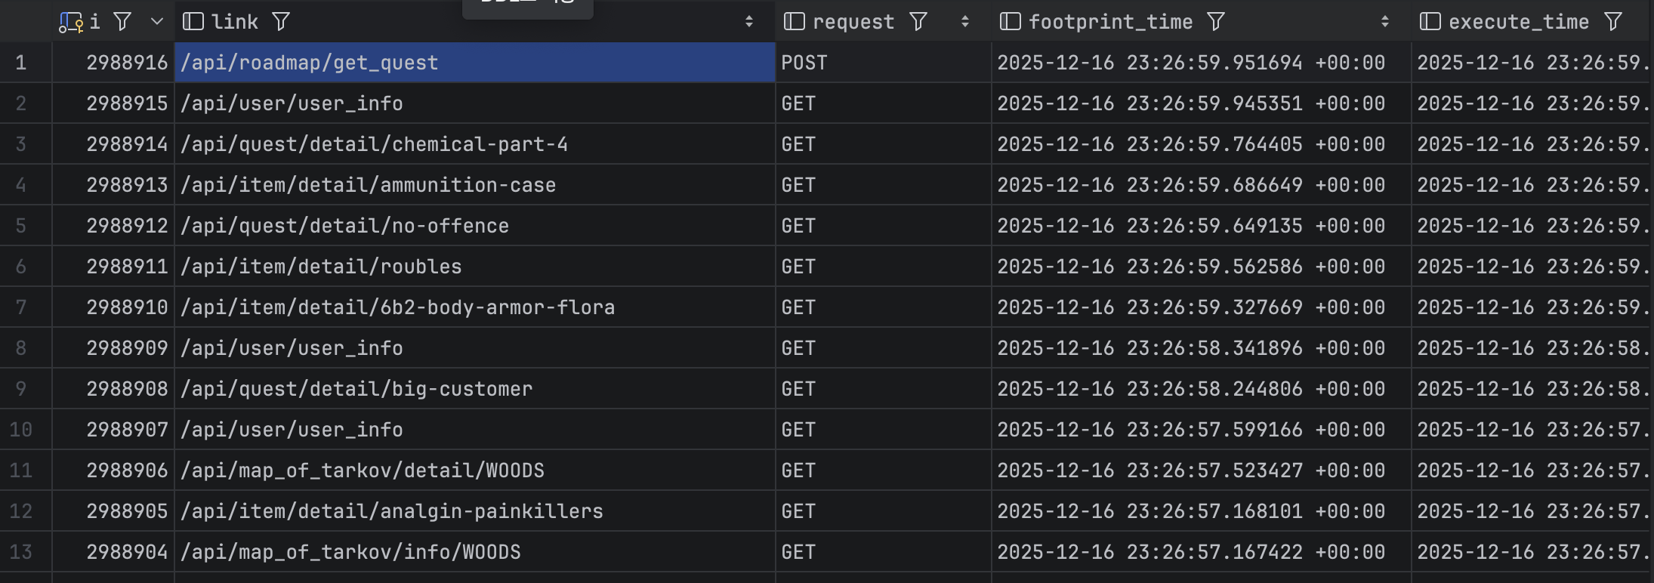Screen dimensions: 1654x583
Task: Click the column icon beside link header
Action: click(x=193, y=22)
